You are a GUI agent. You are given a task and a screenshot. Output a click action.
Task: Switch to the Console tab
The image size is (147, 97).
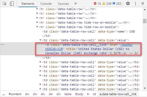[46, 4]
